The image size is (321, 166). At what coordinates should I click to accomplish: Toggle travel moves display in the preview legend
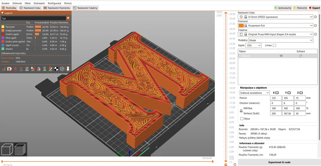coord(3,69)
